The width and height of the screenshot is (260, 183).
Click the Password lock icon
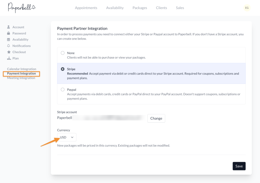(x=9, y=33)
